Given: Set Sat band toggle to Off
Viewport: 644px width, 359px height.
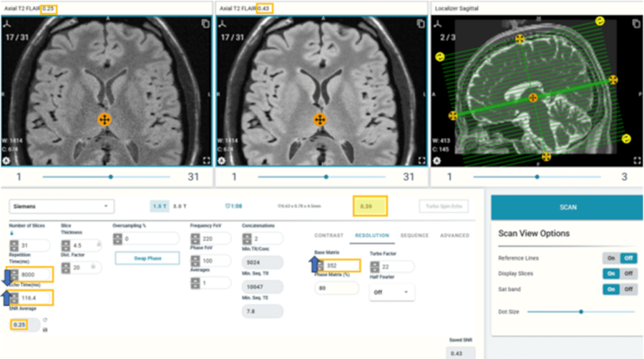Looking at the screenshot, I should (x=629, y=289).
